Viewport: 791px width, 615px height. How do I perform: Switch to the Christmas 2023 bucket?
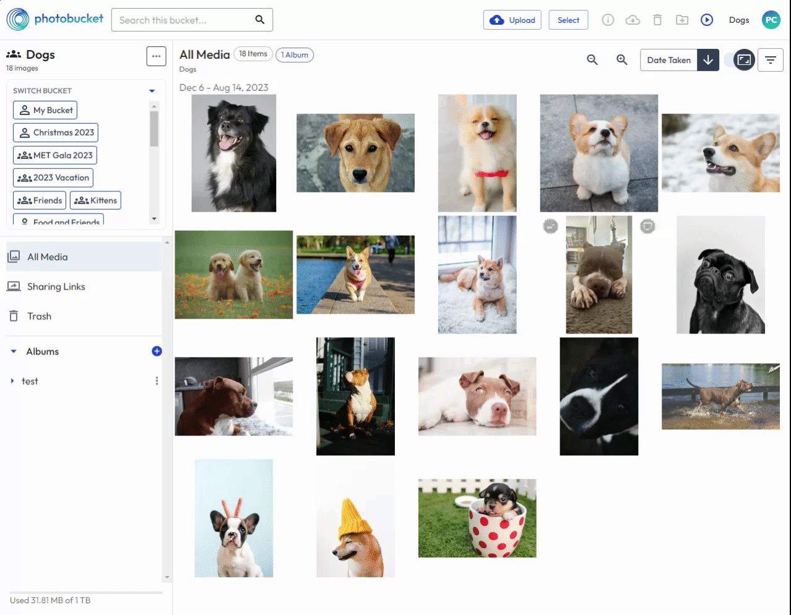click(x=56, y=132)
